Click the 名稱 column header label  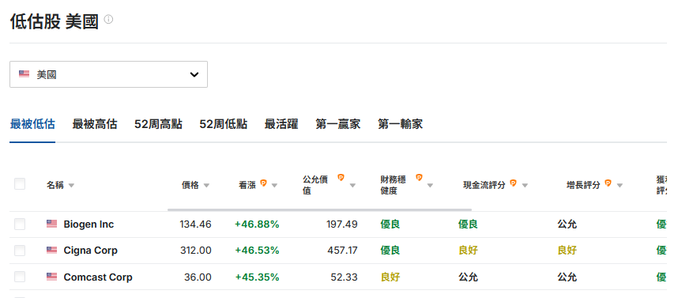point(55,185)
